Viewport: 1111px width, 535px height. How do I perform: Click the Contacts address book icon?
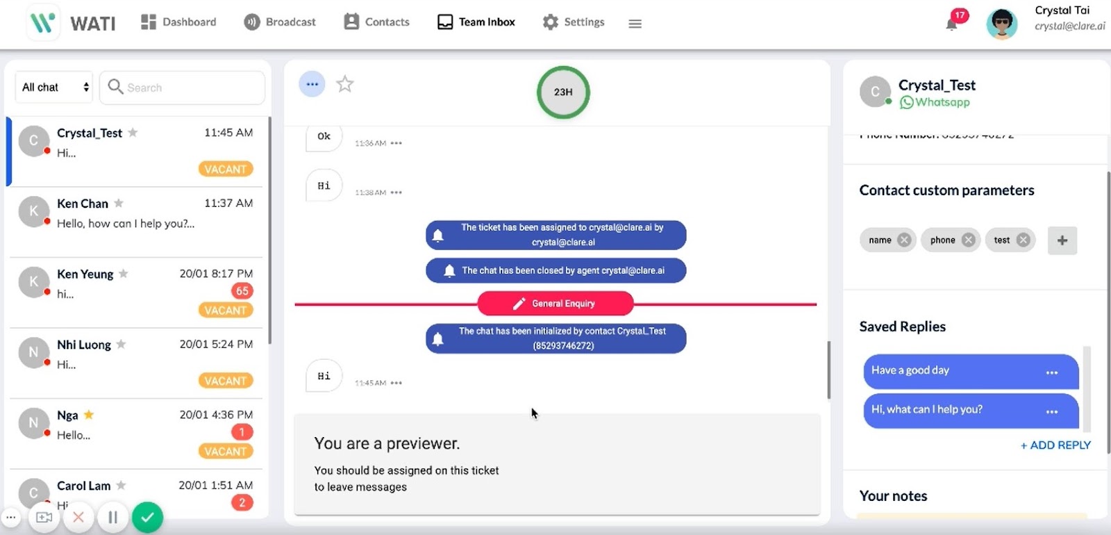351,22
